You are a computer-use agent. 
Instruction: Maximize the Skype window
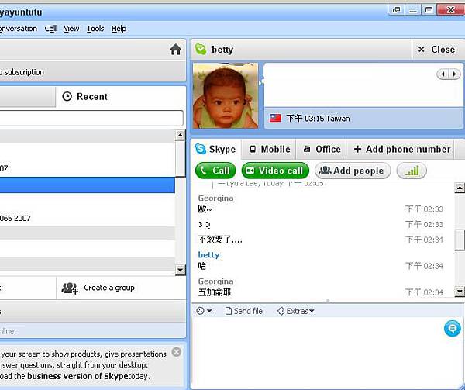pos(429,10)
